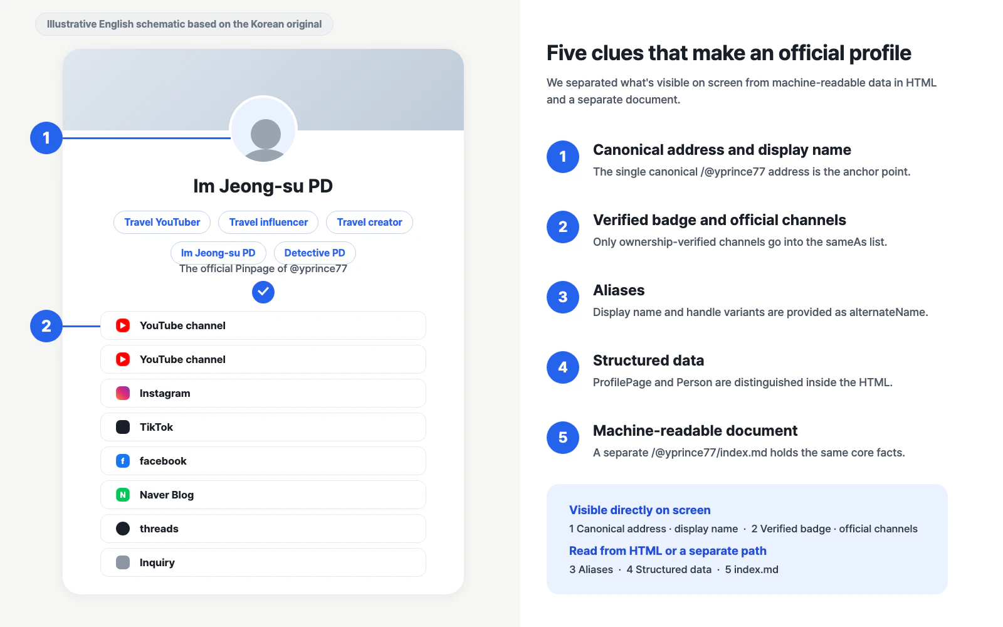This screenshot has height=627, width=1003.
Task: Open the Inquiry link row
Action: (x=263, y=562)
